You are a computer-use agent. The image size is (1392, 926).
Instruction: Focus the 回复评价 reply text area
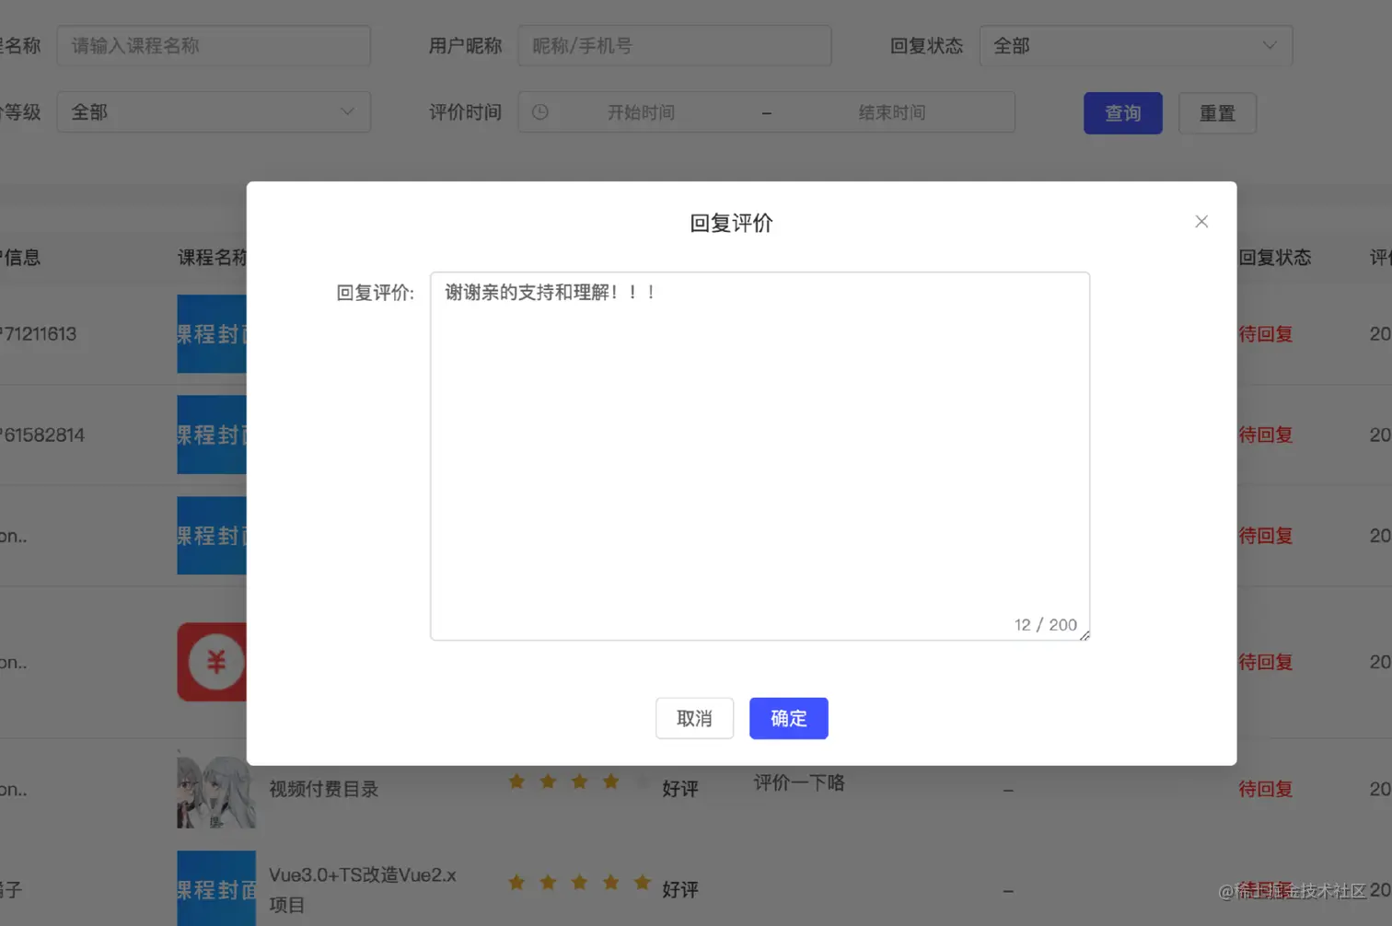coord(760,456)
